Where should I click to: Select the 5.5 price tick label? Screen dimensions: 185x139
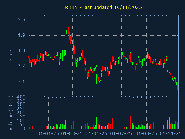pos(21,20)
